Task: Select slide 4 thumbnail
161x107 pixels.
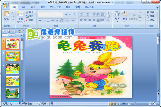Action: coord(12,81)
